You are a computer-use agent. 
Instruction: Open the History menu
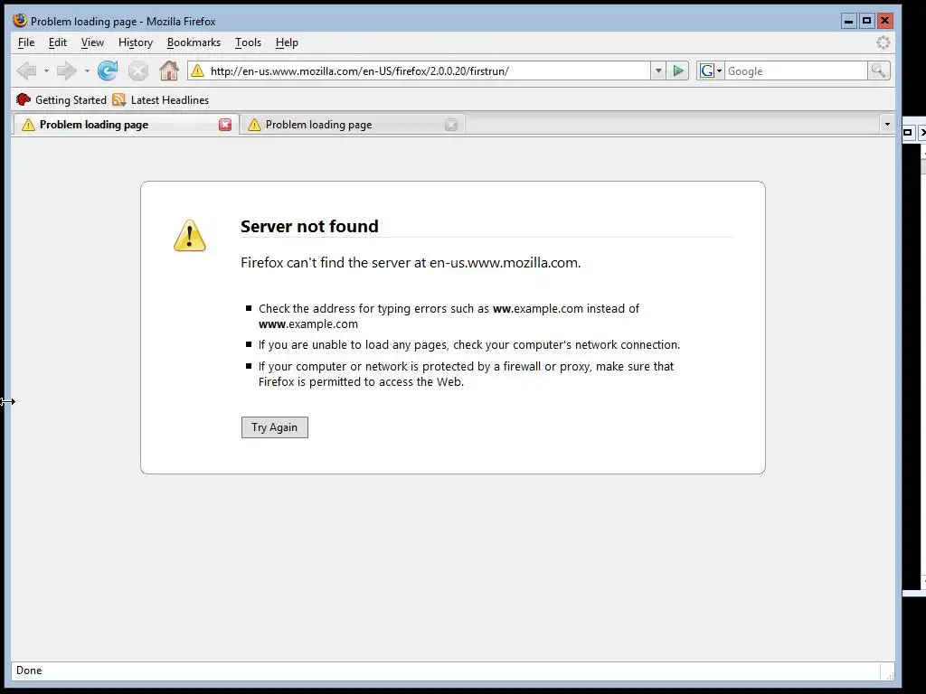coord(136,42)
